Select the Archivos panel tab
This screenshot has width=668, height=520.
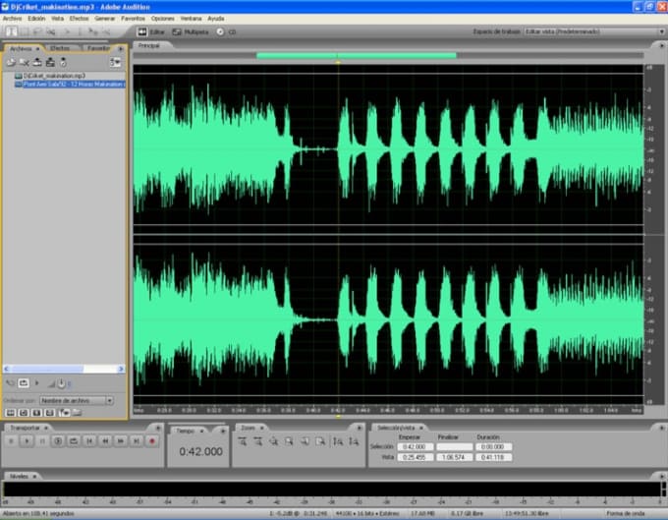point(24,48)
